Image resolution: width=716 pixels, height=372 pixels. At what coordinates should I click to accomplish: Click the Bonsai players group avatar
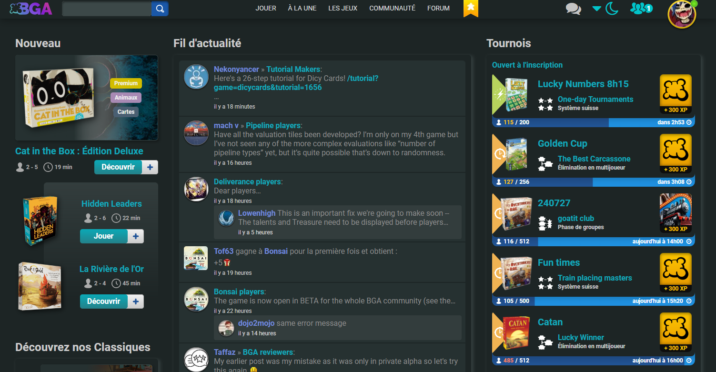tap(196, 299)
